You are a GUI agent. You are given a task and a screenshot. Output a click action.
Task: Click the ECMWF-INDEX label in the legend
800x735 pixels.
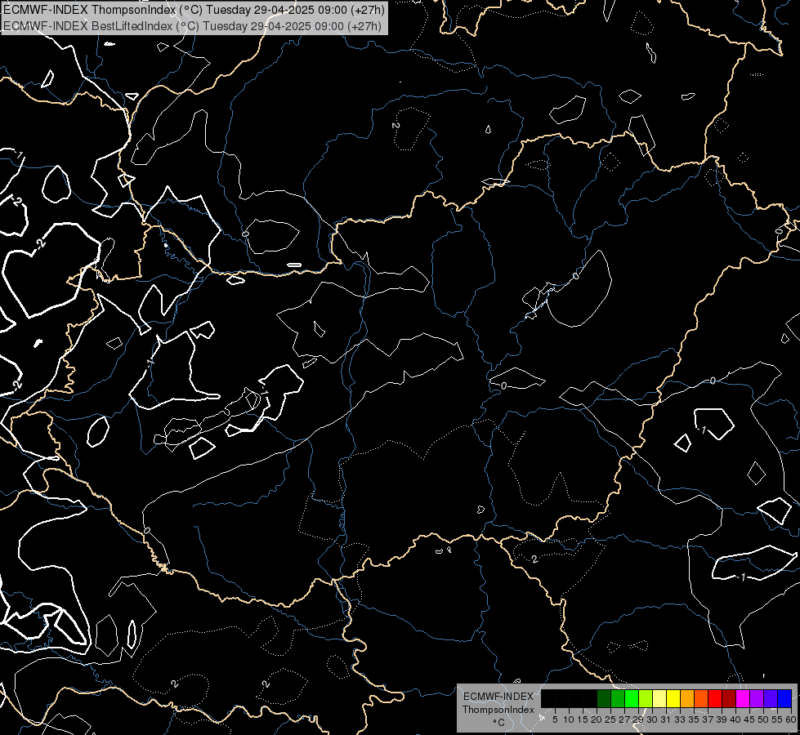(x=498, y=697)
